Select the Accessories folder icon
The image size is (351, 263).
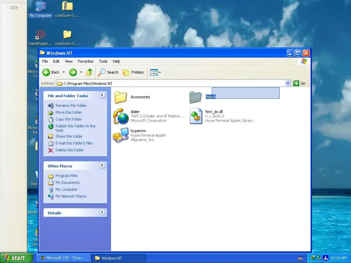coord(121,97)
